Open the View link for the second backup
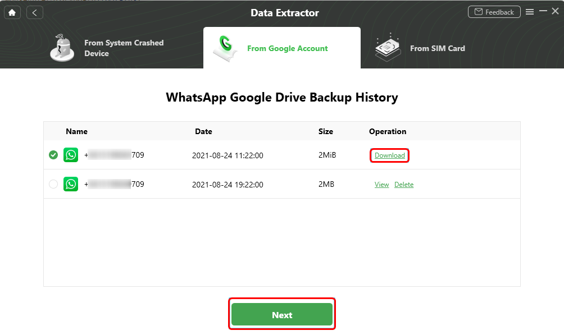 pyautogui.click(x=381, y=184)
